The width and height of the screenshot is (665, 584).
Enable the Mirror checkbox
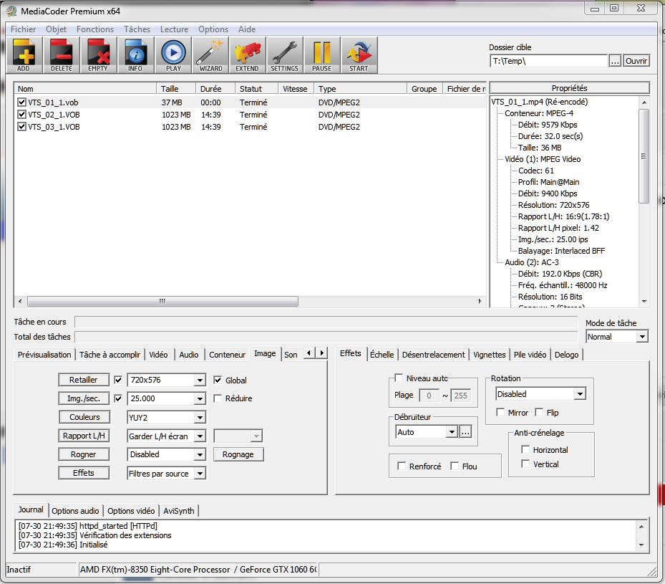(500, 412)
